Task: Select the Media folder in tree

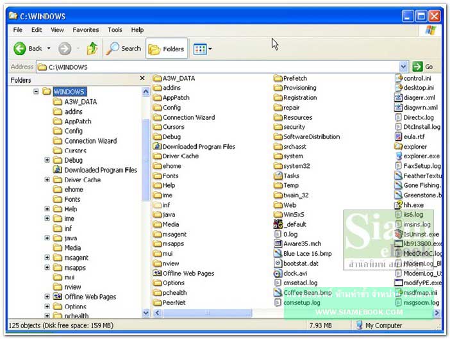Action: [x=72, y=248]
